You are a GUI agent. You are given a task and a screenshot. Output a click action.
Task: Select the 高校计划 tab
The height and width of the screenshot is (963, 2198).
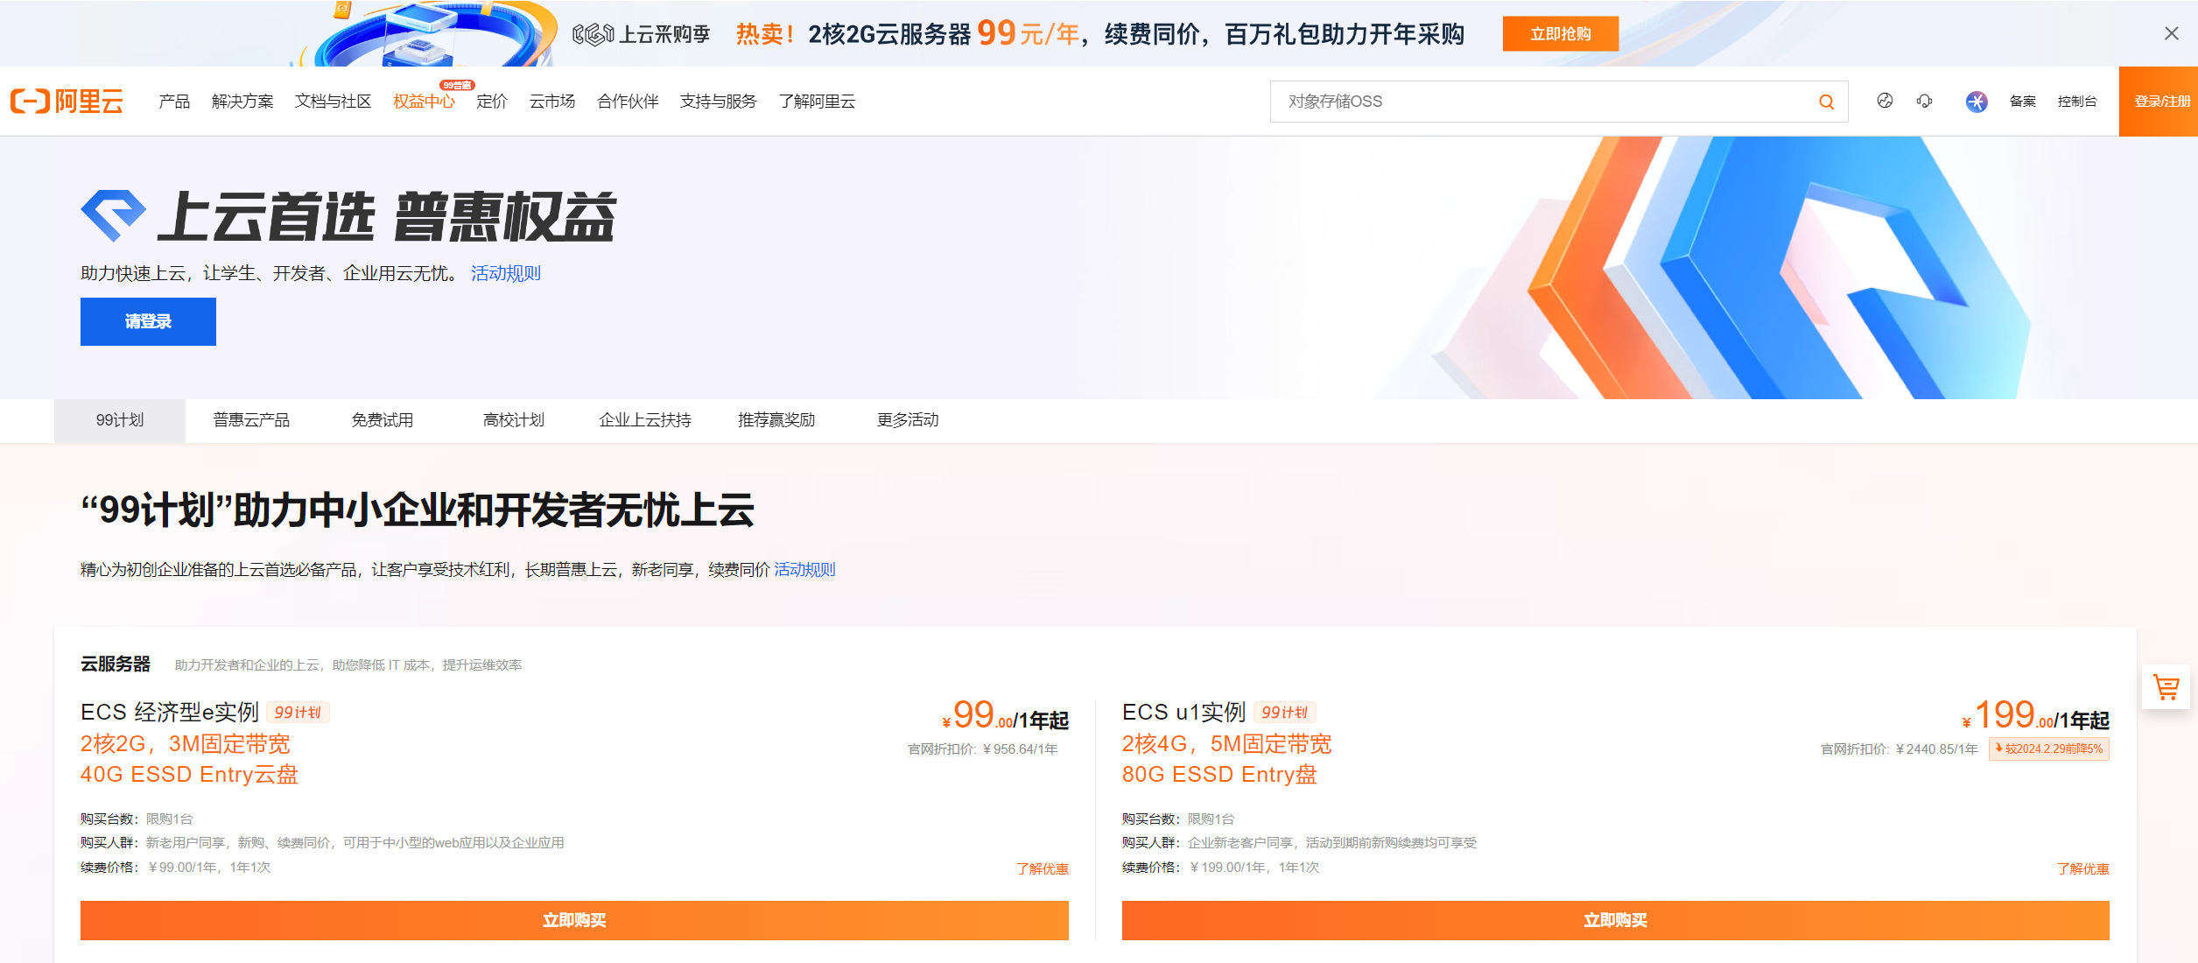click(514, 420)
